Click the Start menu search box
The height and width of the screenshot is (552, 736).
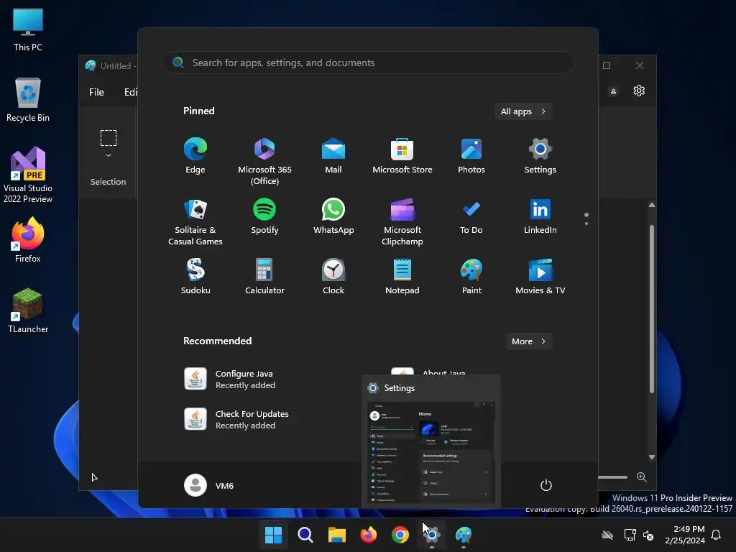click(x=368, y=63)
